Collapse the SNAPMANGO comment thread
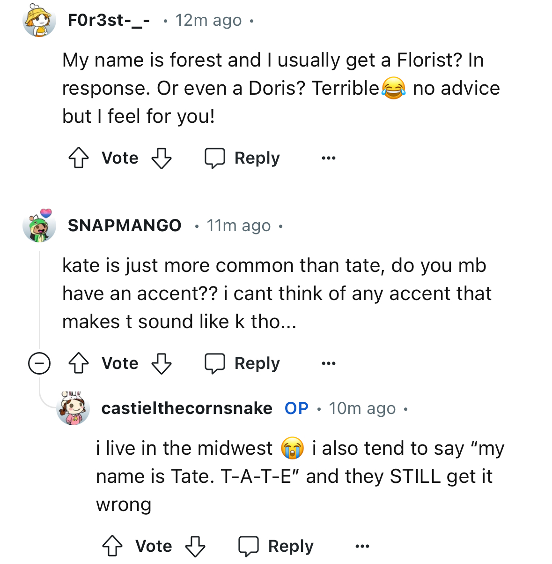This screenshot has height=564, width=552. [x=39, y=363]
